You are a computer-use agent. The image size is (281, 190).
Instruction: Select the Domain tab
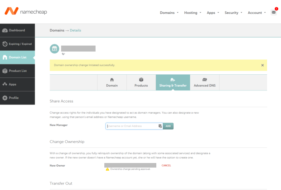click(x=112, y=82)
